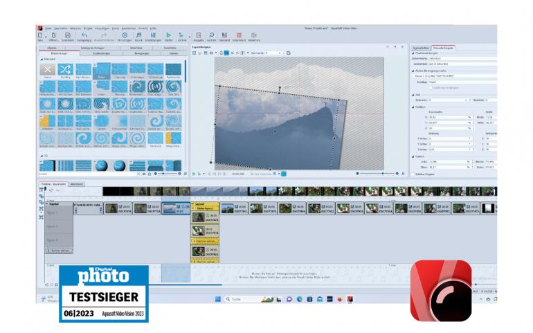Click the blue square button below preview

tap(284, 174)
